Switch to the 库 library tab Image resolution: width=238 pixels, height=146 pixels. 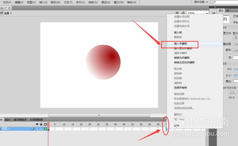227,10
